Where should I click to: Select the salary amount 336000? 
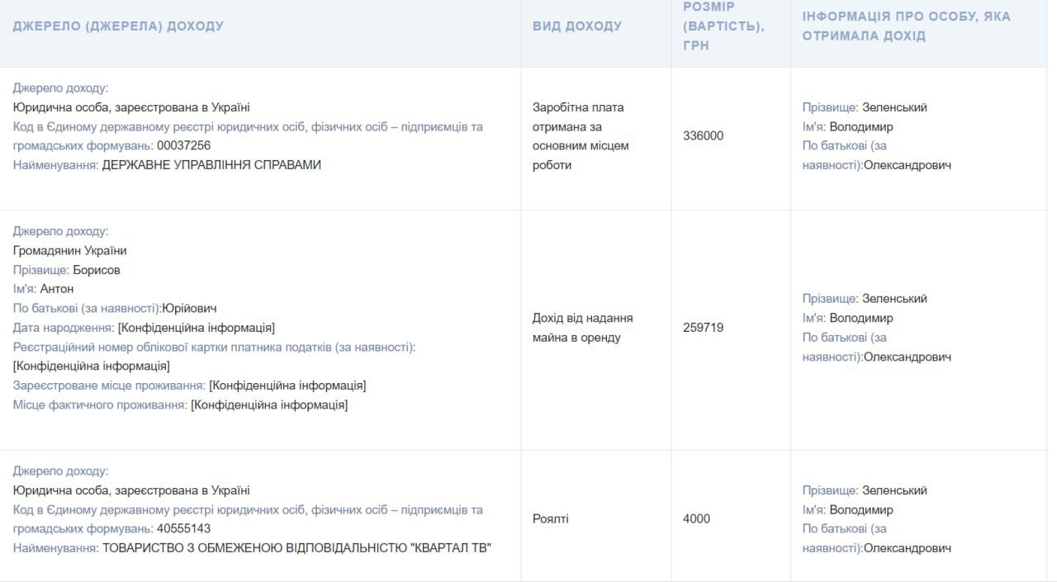(x=704, y=135)
